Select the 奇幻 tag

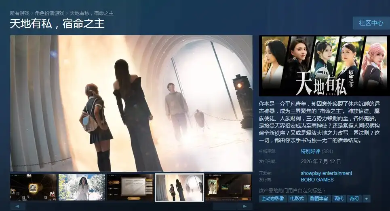click(x=354, y=198)
